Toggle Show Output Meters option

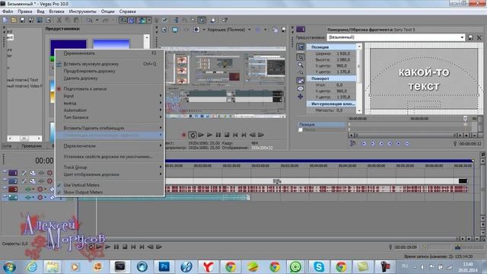point(83,193)
